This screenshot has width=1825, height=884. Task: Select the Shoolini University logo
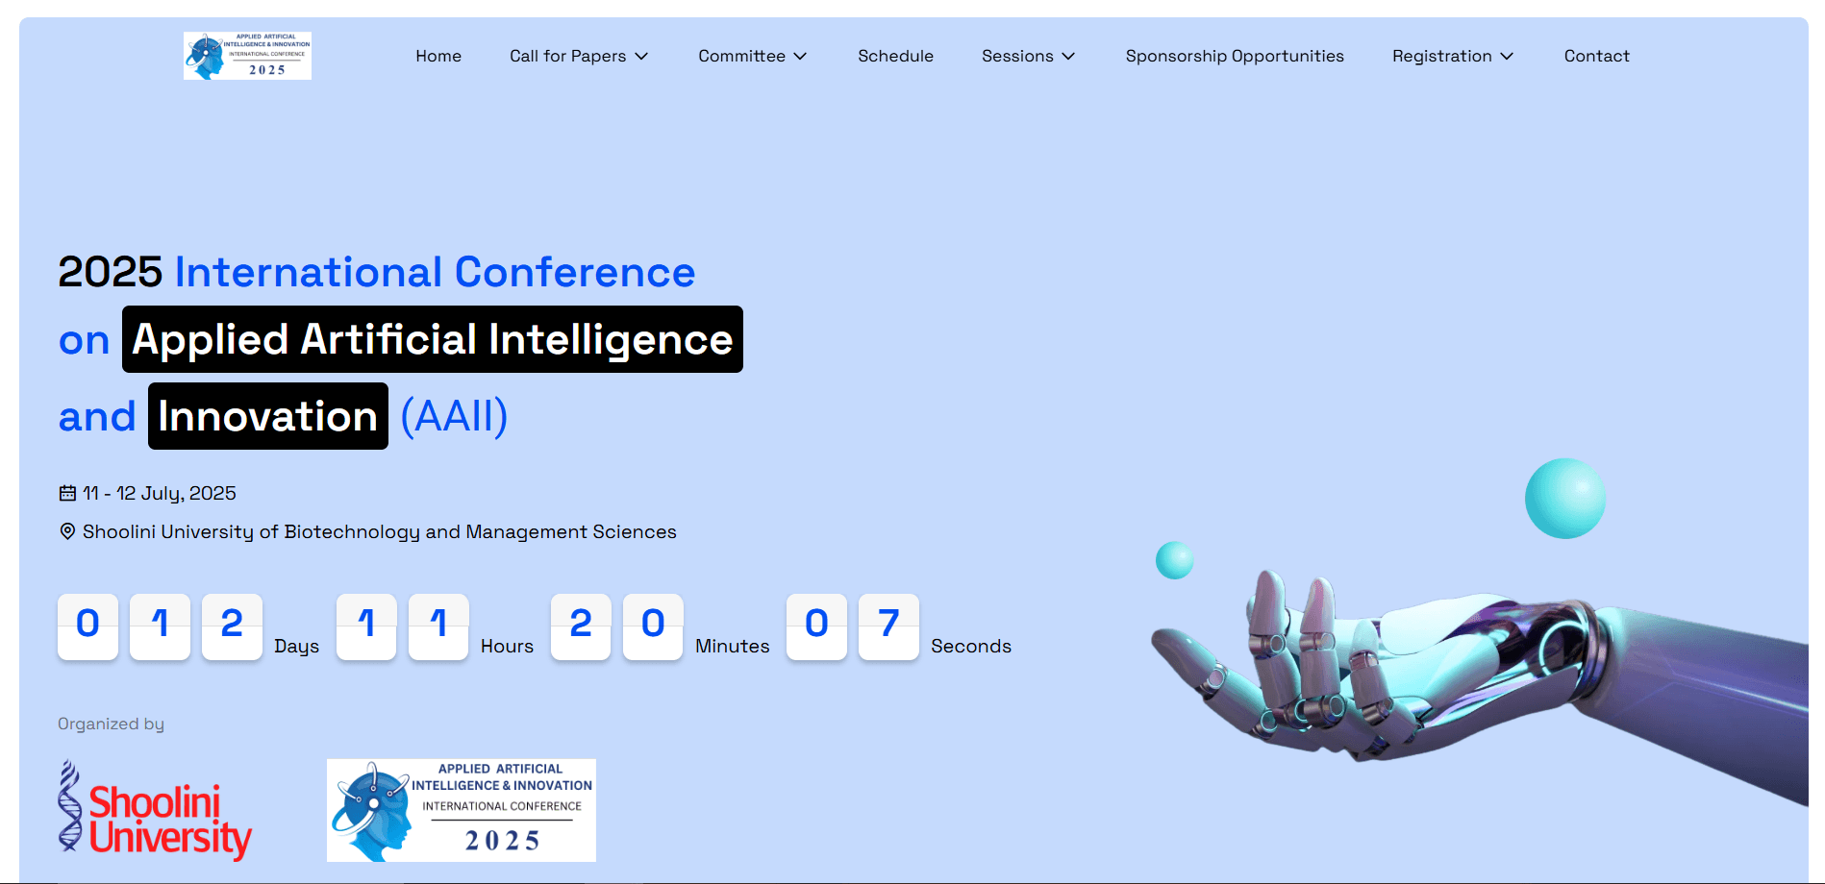click(x=154, y=812)
